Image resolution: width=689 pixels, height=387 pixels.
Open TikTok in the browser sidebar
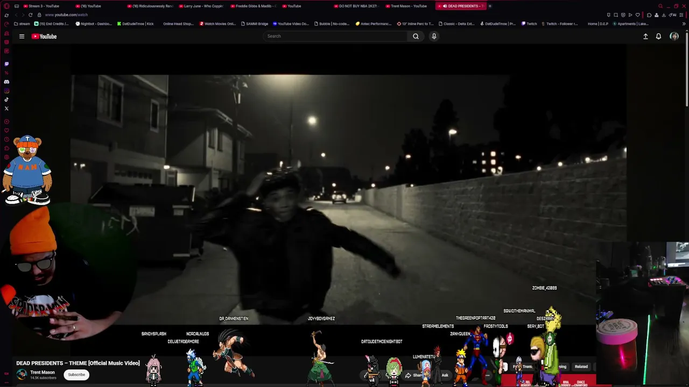pos(6,99)
